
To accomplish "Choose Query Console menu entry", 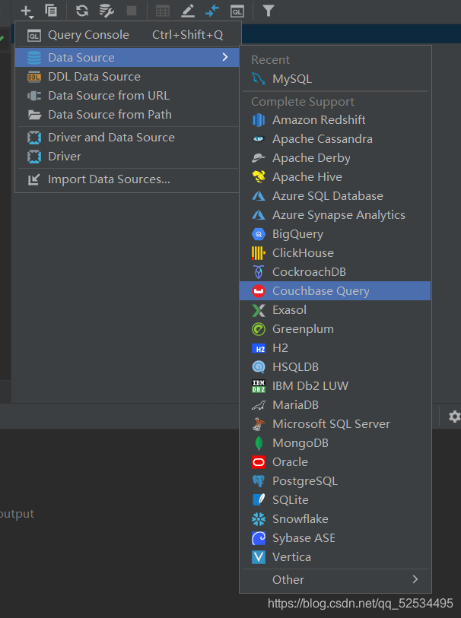I will point(127,35).
